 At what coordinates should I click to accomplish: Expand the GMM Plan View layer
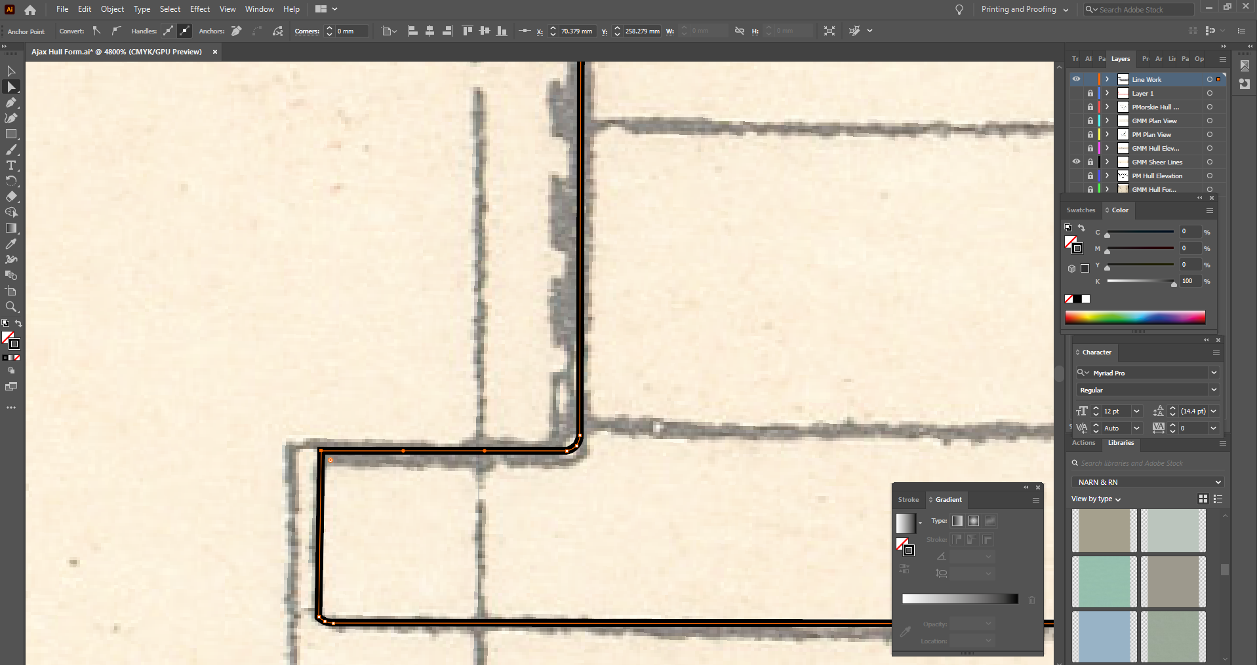[1107, 121]
